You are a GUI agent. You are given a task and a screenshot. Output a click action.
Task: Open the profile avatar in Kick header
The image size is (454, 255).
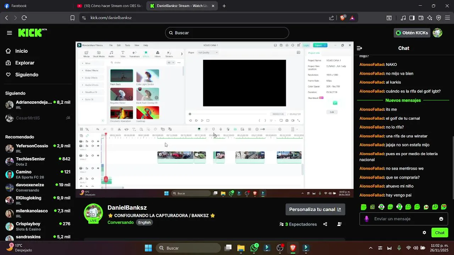[438, 33]
